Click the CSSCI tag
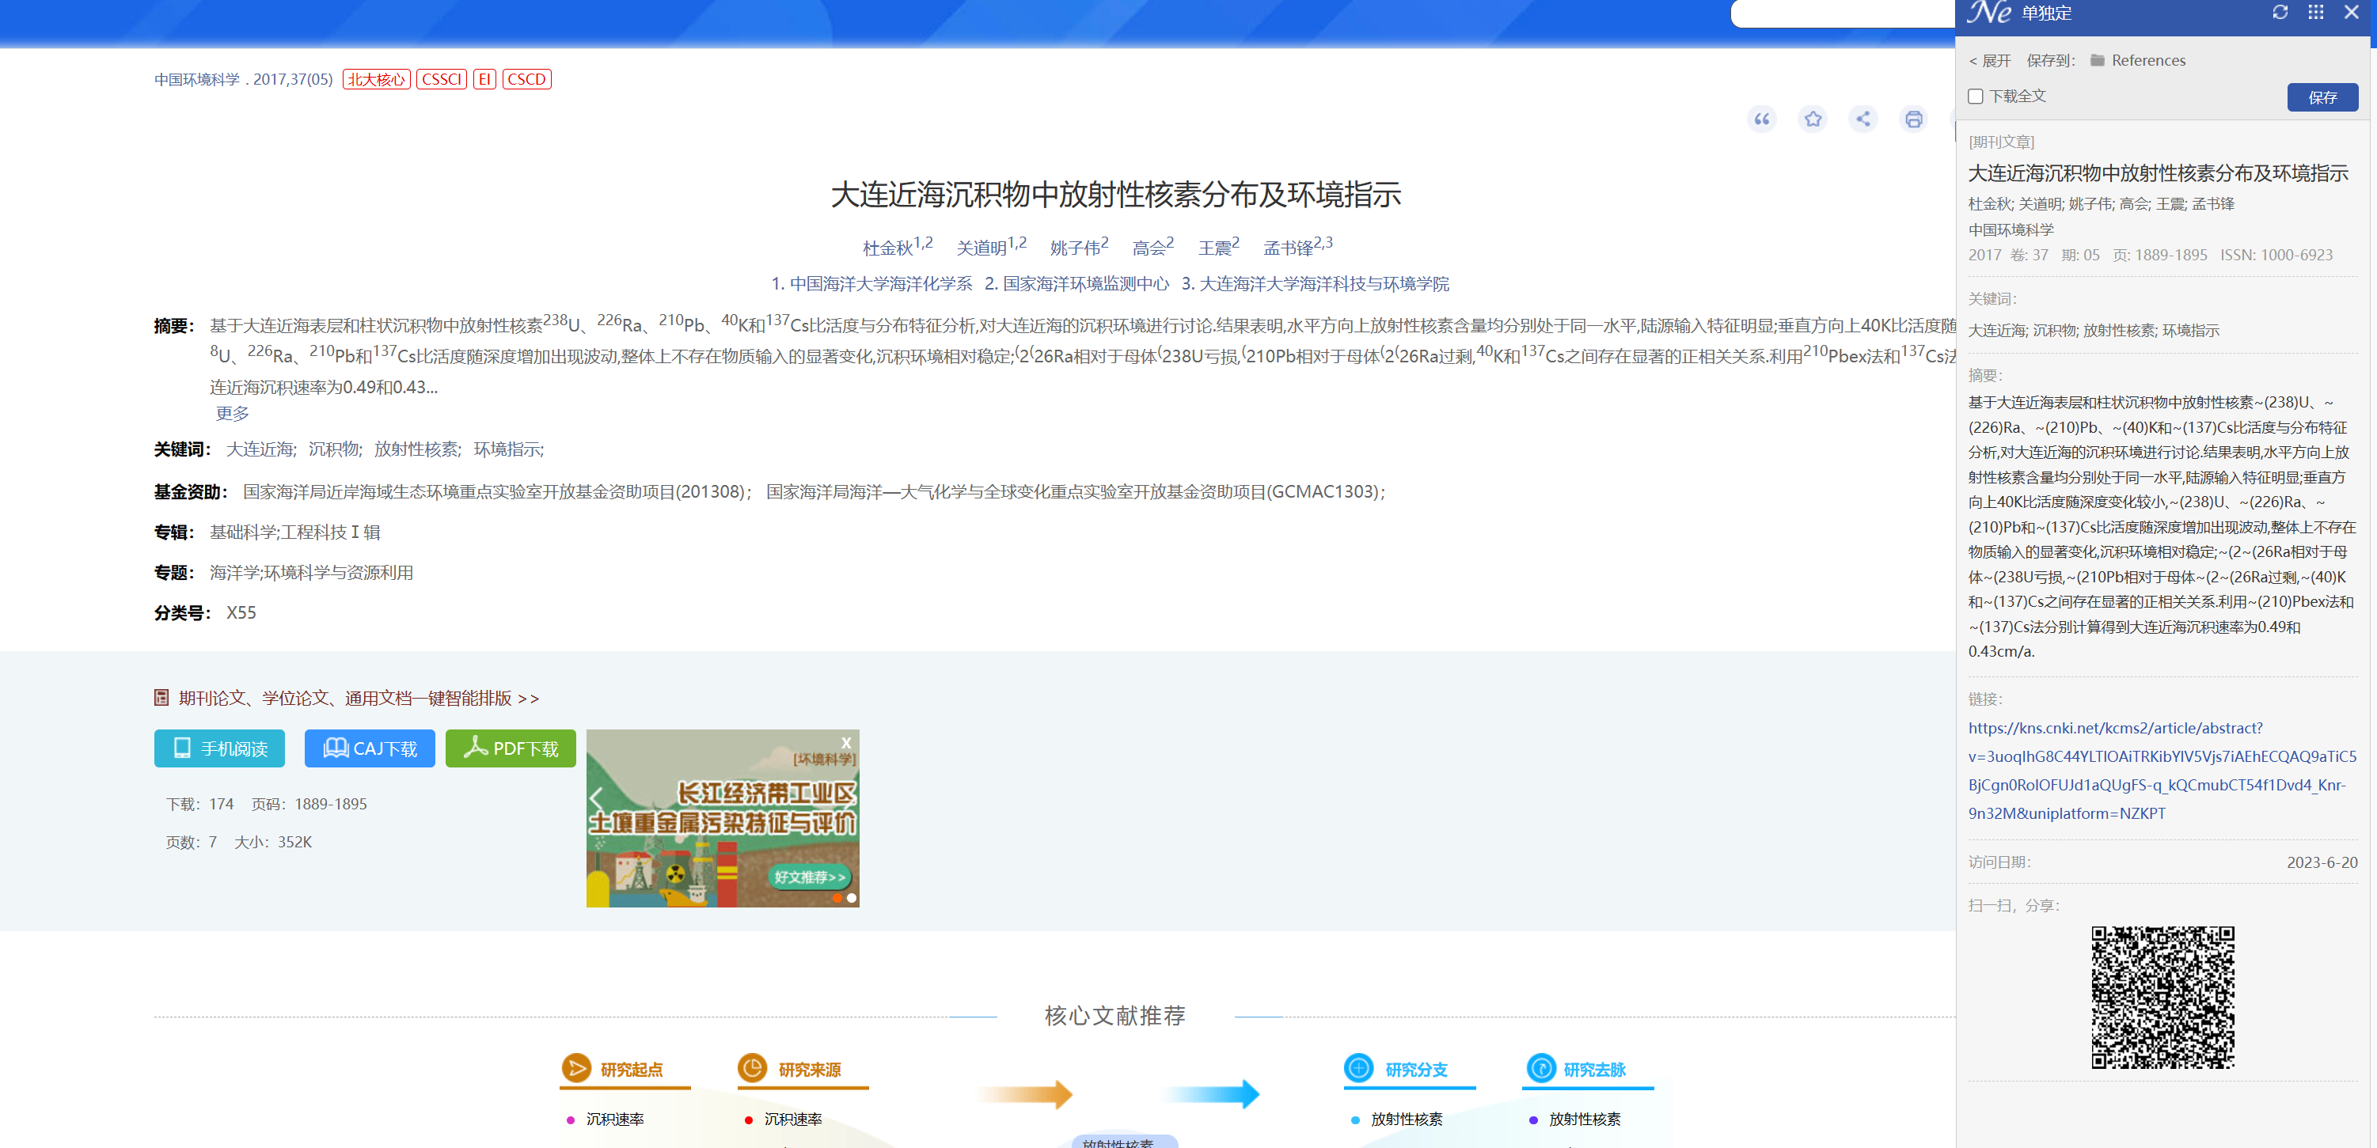 [442, 79]
